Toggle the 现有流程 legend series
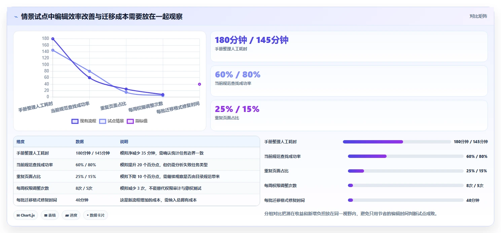Screen dimensions: 501x233 (x=84, y=121)
